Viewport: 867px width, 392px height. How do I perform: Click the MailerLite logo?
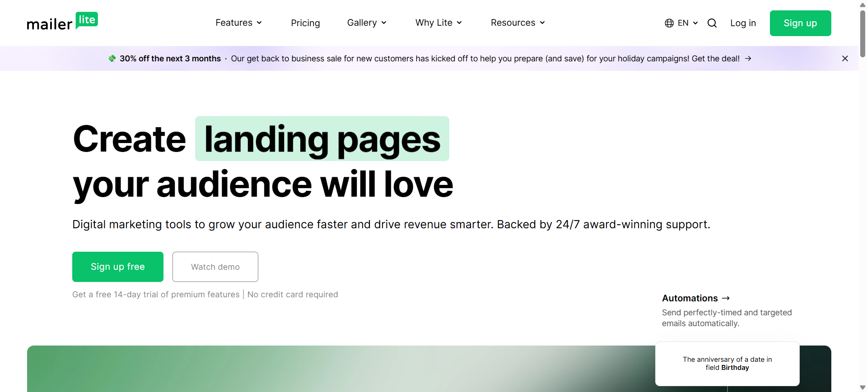coord(62,22)
